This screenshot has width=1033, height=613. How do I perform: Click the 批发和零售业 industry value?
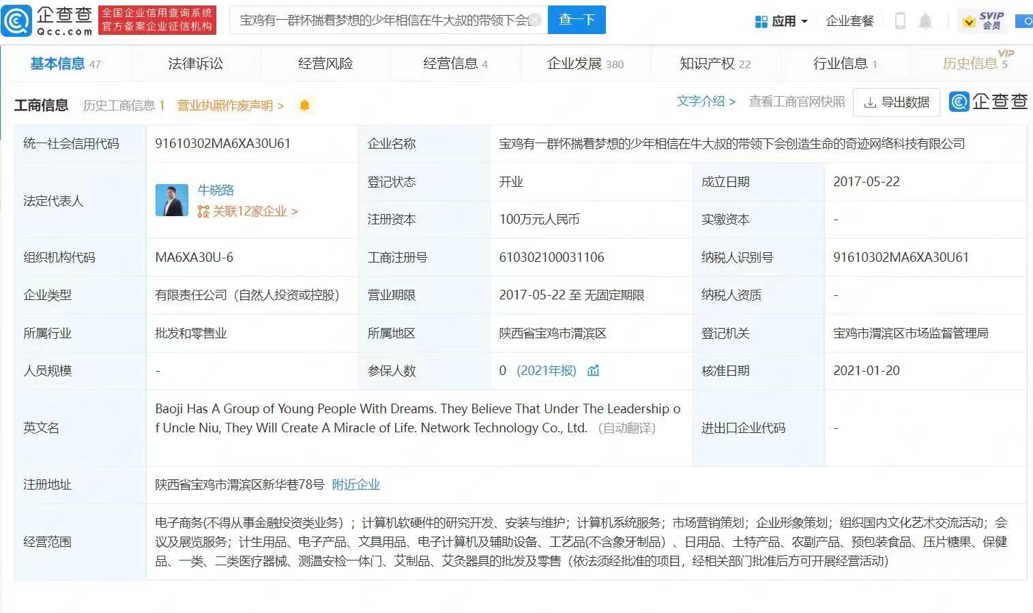click(x=191, y=333)
